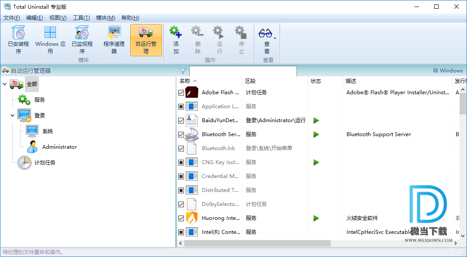
Task: Uncheck the Bluetooth Ser... checkbox
Action: [x=181, y=134]
